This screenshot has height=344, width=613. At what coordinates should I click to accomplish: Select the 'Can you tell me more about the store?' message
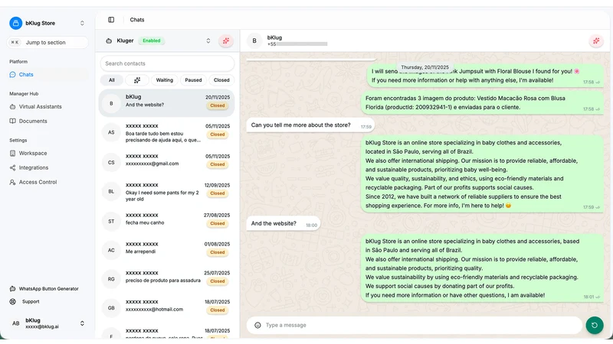pos(310,125)
